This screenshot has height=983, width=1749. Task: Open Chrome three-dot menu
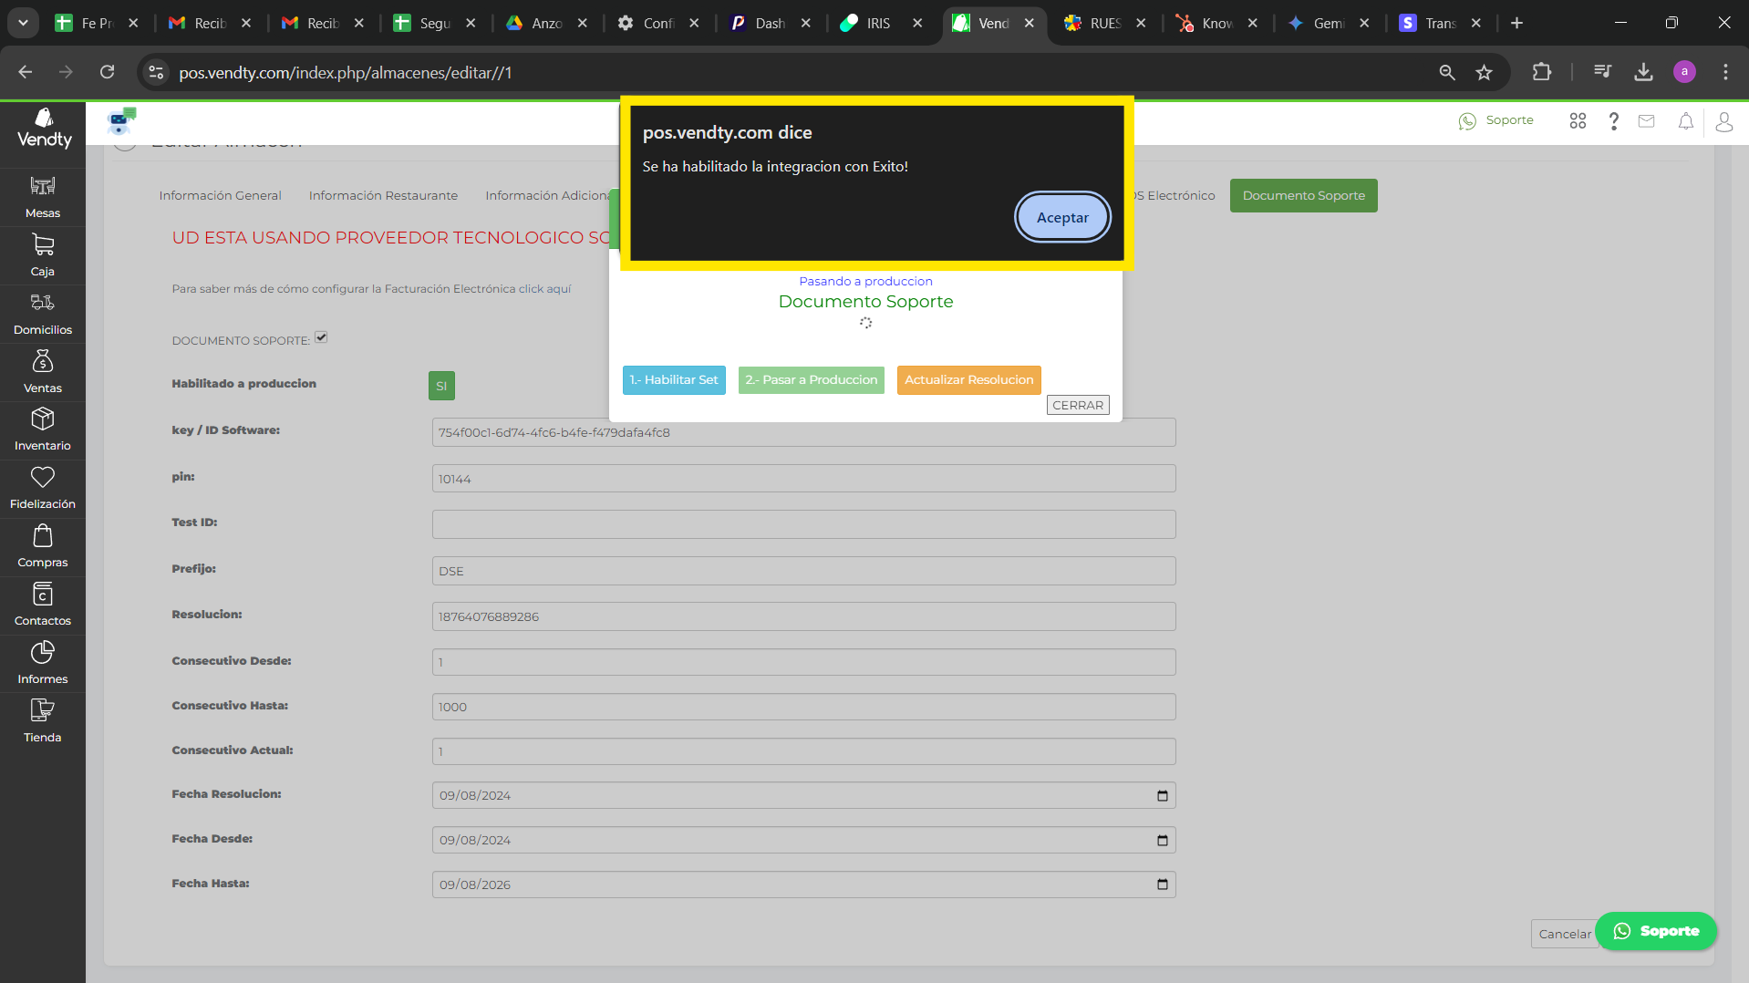[x=1725, y=72]
